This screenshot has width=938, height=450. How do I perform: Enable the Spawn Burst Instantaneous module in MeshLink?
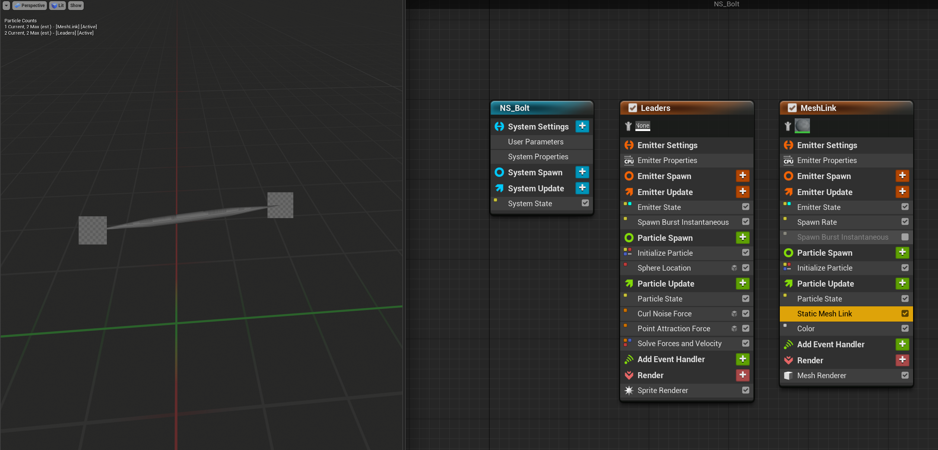tap(905, 237)
